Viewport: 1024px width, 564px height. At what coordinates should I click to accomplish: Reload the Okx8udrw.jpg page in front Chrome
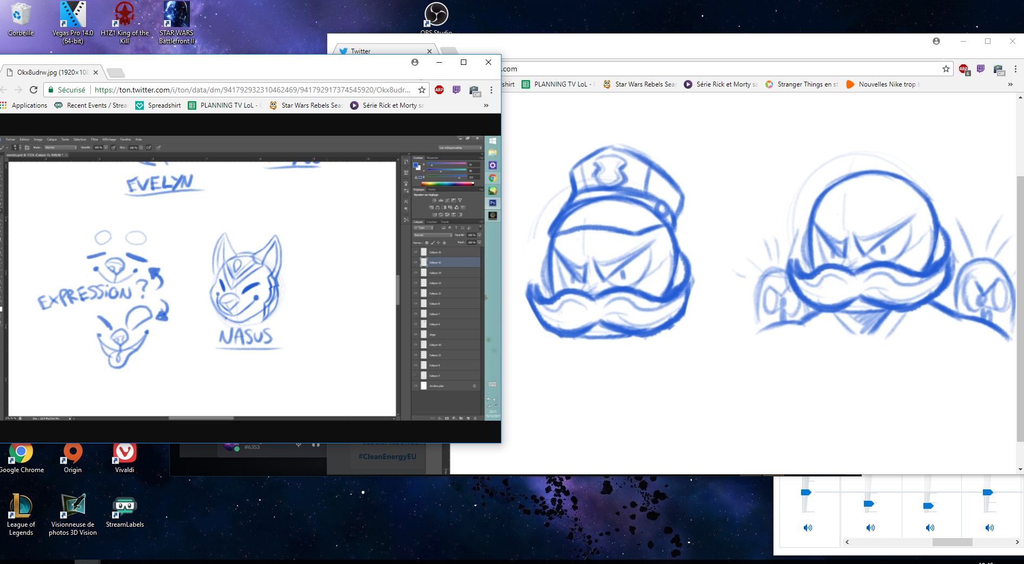pyautogui.click(x=34, y=90)
